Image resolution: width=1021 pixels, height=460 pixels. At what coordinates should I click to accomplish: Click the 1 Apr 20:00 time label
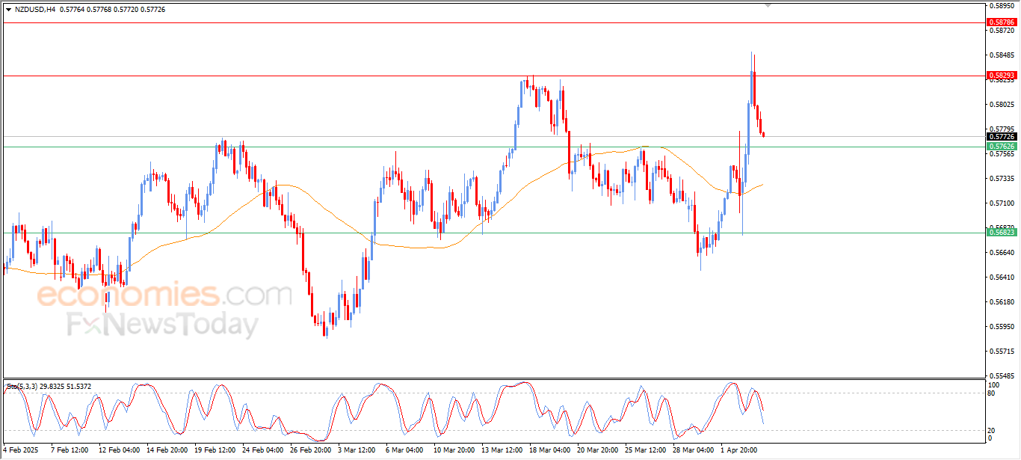740,451
